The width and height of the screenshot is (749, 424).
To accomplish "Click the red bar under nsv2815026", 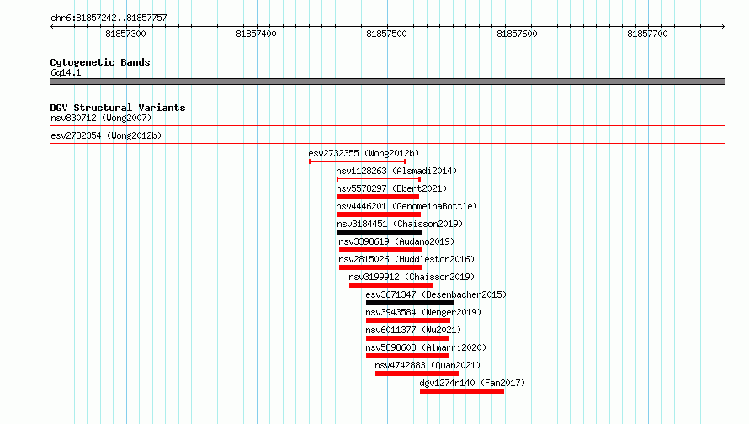I will (x=380, y=268).
